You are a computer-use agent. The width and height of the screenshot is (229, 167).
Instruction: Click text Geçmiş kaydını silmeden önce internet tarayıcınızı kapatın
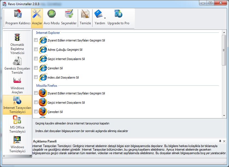click(72, 123)
